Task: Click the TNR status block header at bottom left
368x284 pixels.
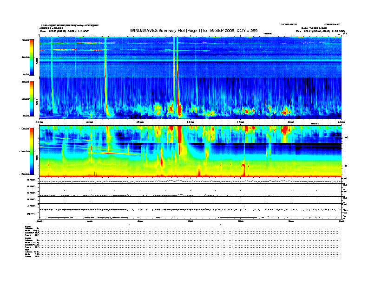Action: [x=27, y=250]
